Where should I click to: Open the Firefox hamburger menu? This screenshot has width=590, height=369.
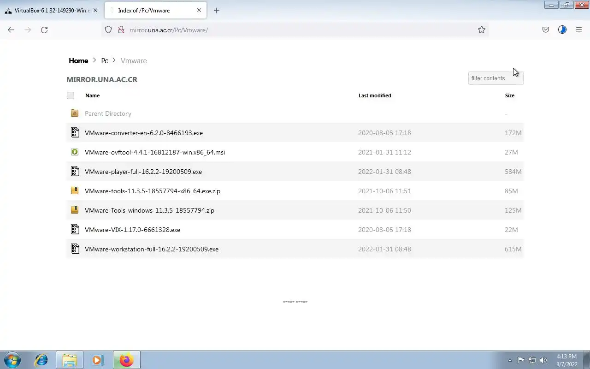(x=579, y=30)
